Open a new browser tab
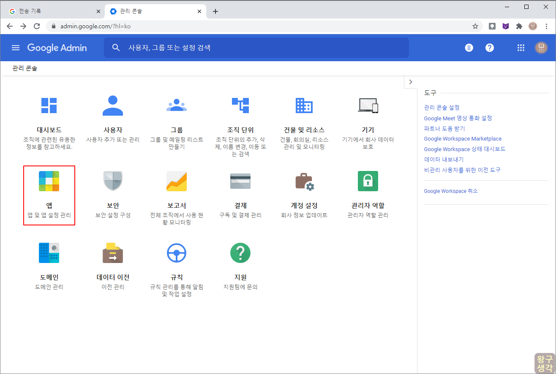 (215, 11)
